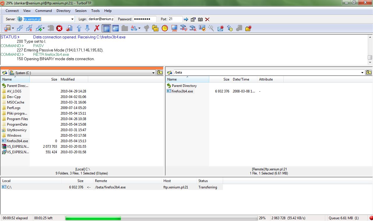Image resolution: width=373 pixels, height=221 pixels.
Task: Open the address book icon
Action: tap(200, 19)
